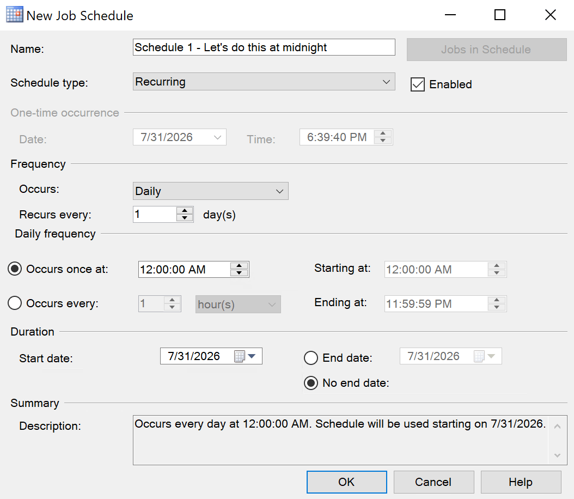This screenshot has height=499, width=574.
Task: Open the Occurs frequency dropdown
Action: pyautogui.click(x=211, y=191)
